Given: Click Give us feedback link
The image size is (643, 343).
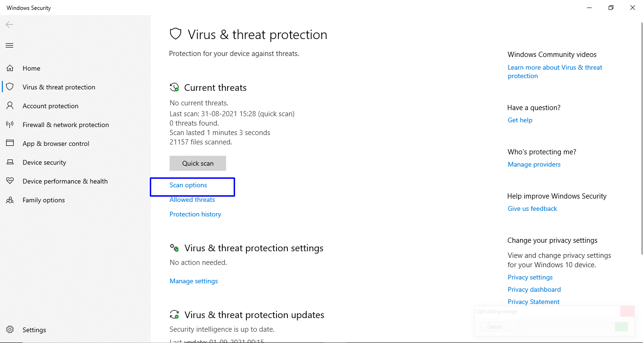Looking at the screenshot, I should pyautogui.click(x=532, y=208).
